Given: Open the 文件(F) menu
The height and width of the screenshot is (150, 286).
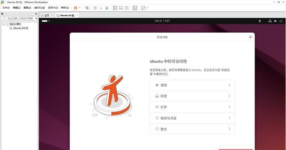Looking at the screenshot, I should pos(6,7).
